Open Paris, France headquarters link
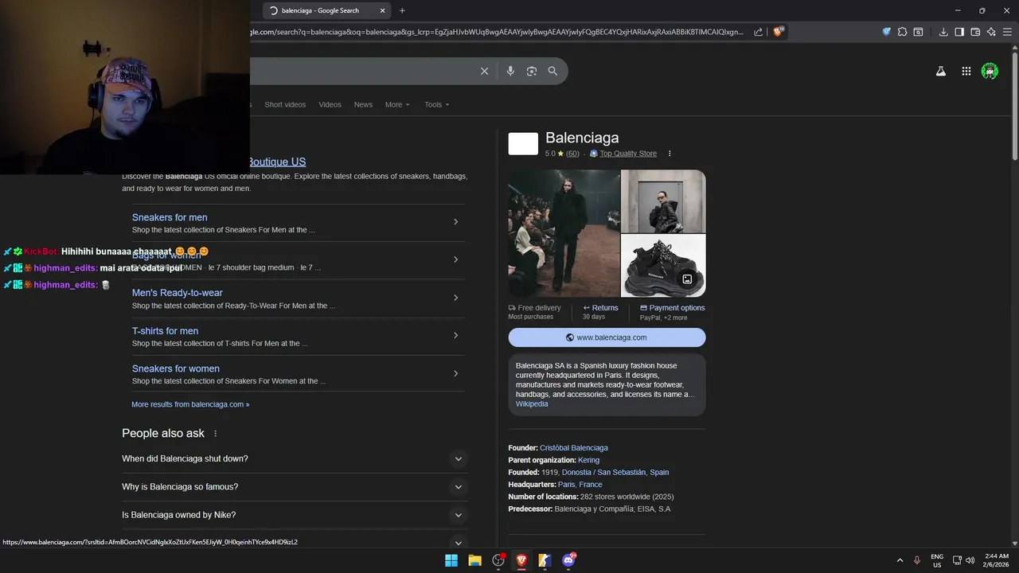Viewport: 1019px width, 573px height. (x=580, y=485)
